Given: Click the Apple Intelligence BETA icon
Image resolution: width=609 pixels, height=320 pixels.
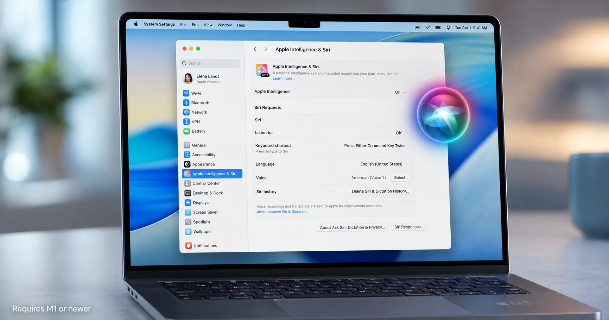Looking at the screenshot, I should 262,70.
